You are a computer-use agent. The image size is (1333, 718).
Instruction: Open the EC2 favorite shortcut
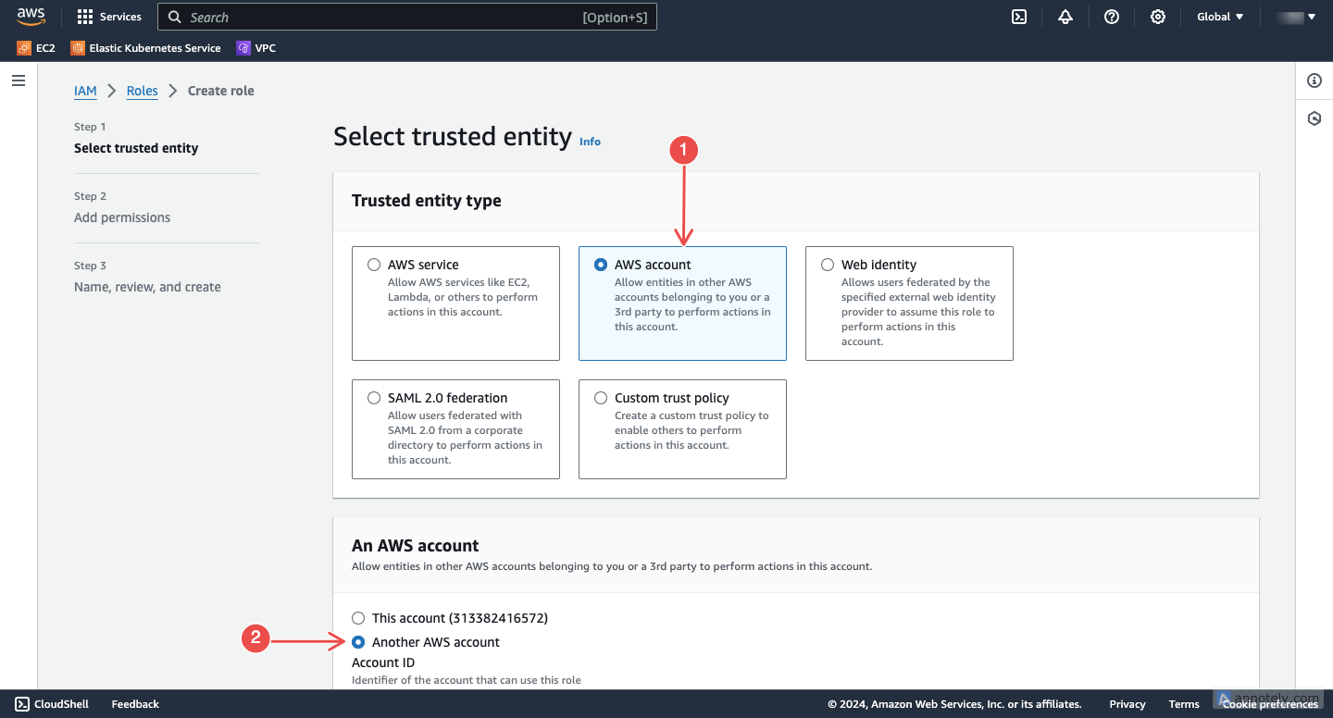[x=35, y=48]
